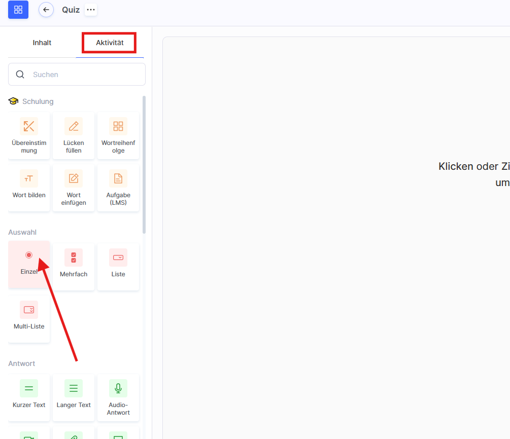
Task: Click the magnifier search icon
Action: (20, 75)
